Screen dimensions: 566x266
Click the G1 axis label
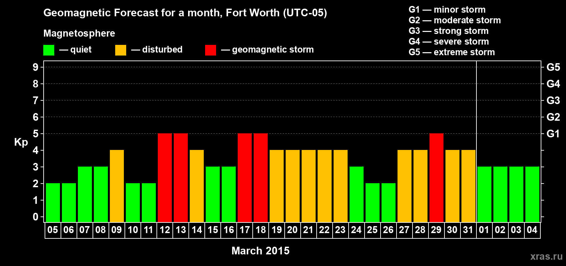click(553, 134)
